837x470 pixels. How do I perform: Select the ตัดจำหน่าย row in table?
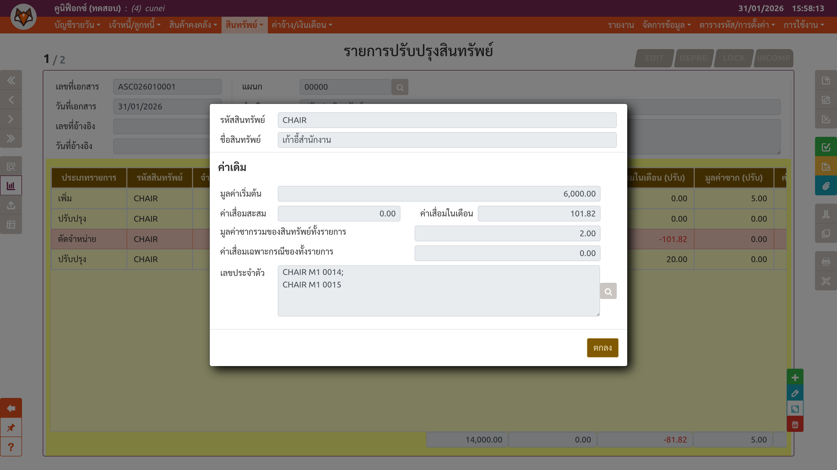coord(88,239)
